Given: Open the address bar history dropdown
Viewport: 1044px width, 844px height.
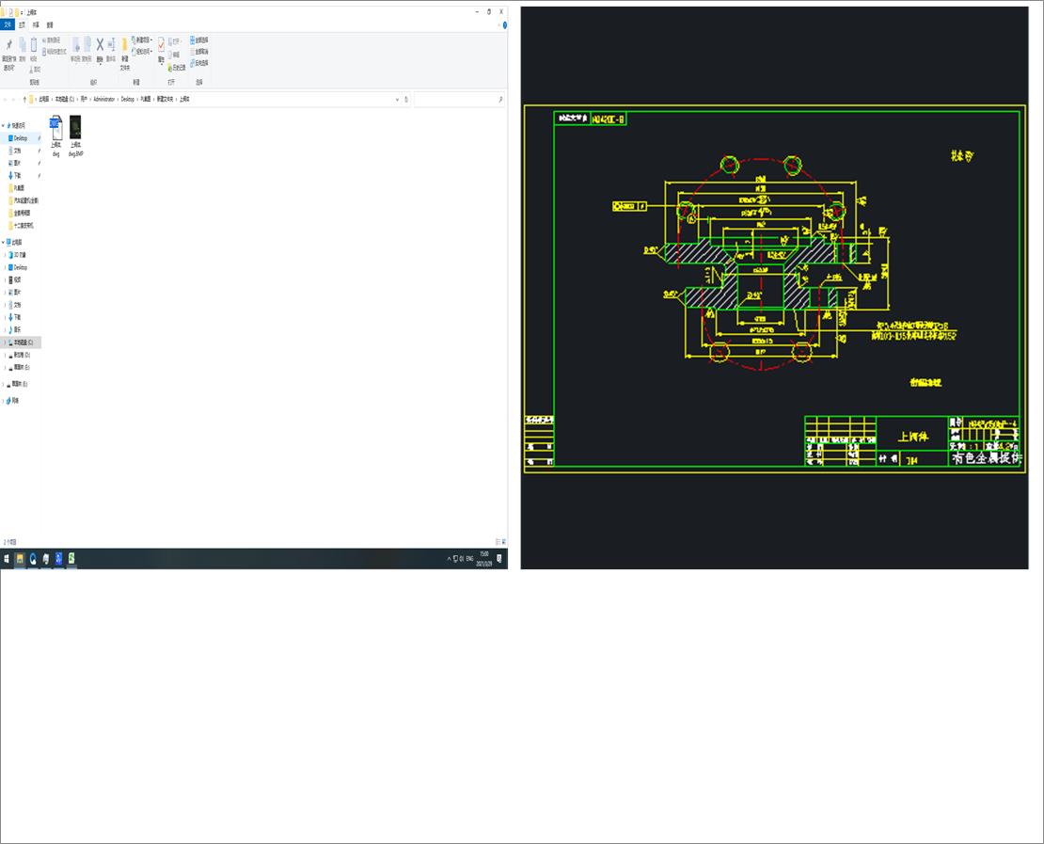Looking at the screenshot, I should (397, 99).
